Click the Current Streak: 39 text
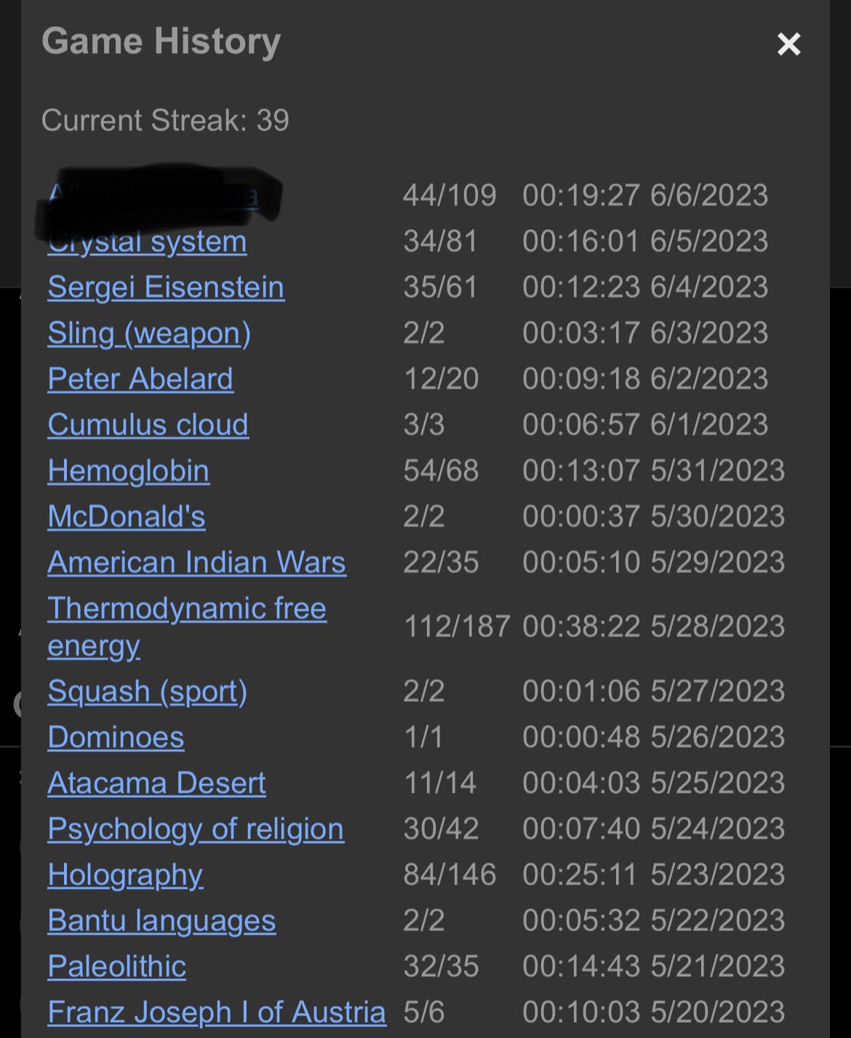This screenshot has width=851, height=1038. click(165, 120)
